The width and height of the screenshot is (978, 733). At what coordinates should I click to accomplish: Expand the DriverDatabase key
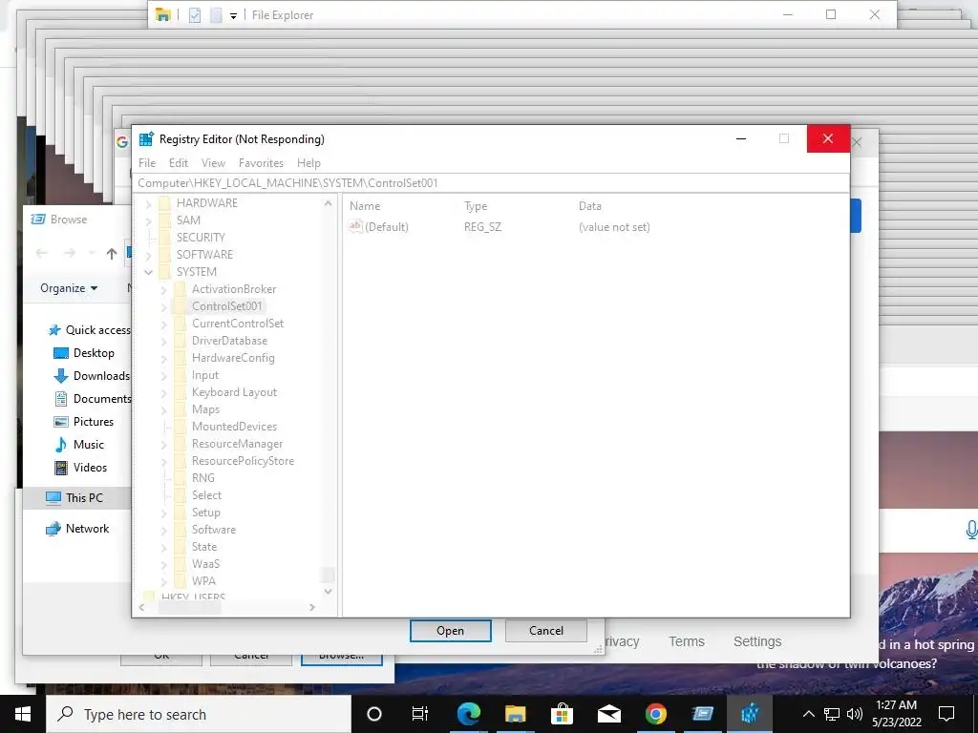[x=164, y=341]
